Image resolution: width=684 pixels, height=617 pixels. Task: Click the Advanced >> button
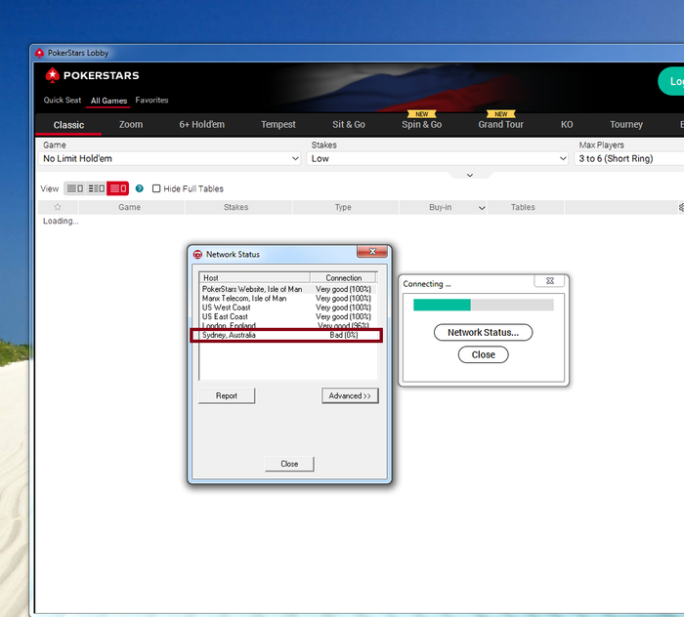click(350, 395)
